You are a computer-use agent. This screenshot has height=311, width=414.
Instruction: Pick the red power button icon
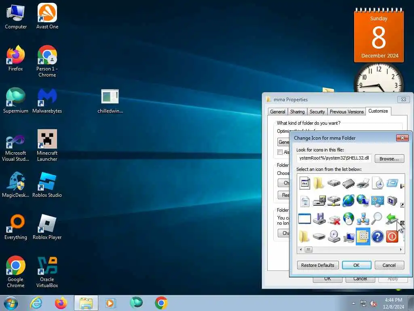(x=392, y=236)
